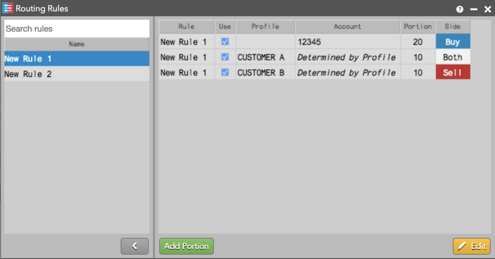Collapse the rules list with back arrow

135,246
